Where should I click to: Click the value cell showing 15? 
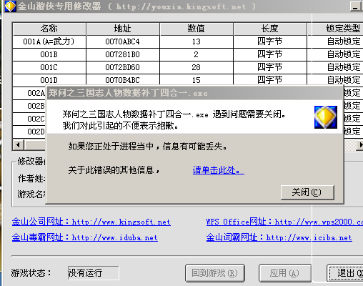(197, 80)
